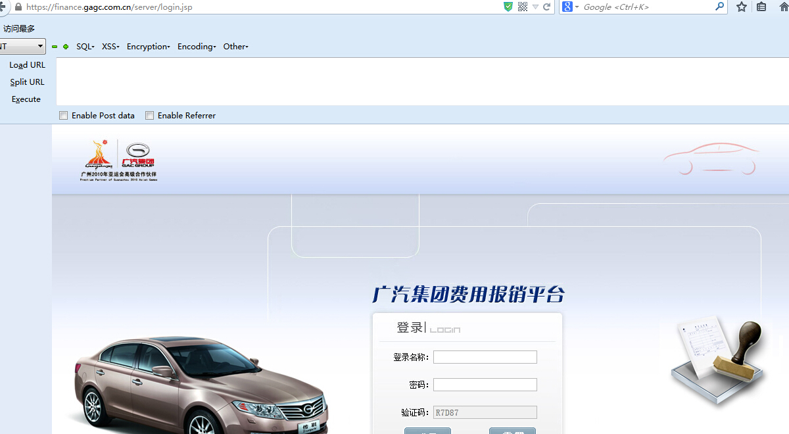Click the 密码 password field
This screenshot has width=789, height=434.
click(x=485, y=385)
